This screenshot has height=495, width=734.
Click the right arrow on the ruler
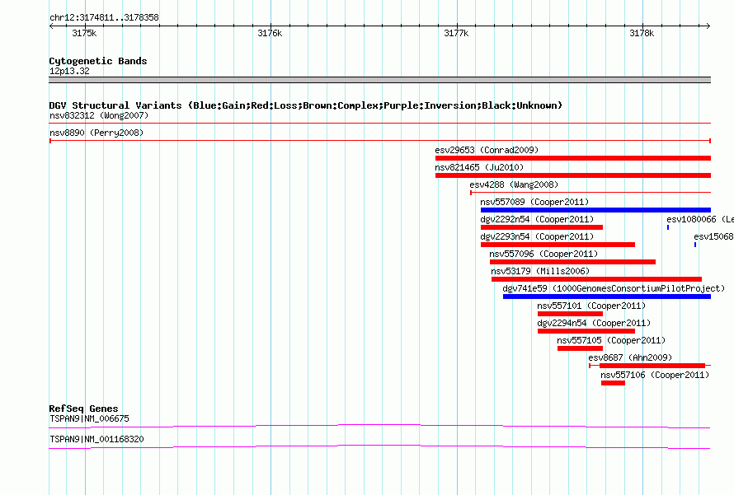click(x=708, y=26)
